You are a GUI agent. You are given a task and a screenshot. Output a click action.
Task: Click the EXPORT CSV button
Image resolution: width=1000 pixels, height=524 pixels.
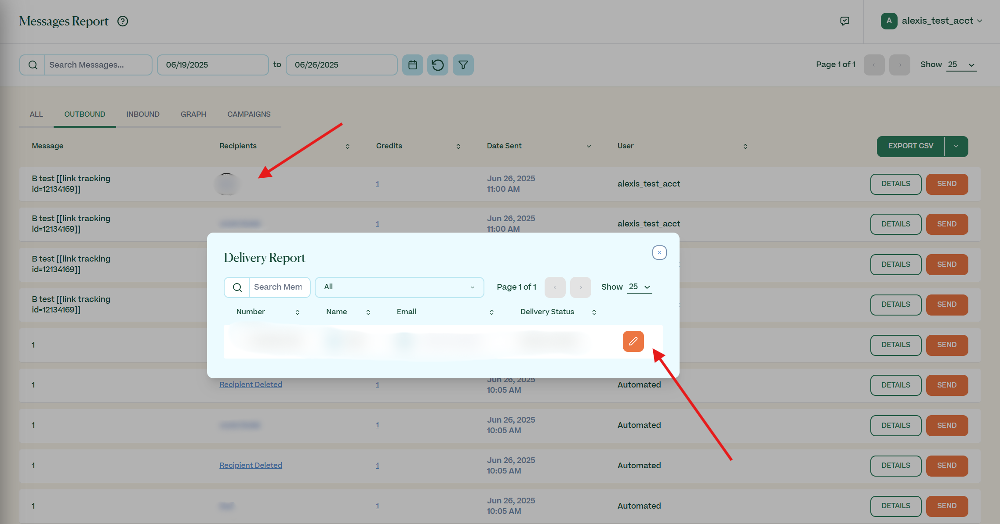[x=910, y=146]
